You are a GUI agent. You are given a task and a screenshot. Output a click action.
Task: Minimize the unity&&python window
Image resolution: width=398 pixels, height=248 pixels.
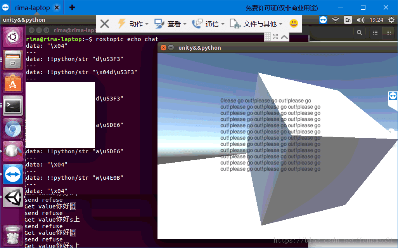(171, 47)
